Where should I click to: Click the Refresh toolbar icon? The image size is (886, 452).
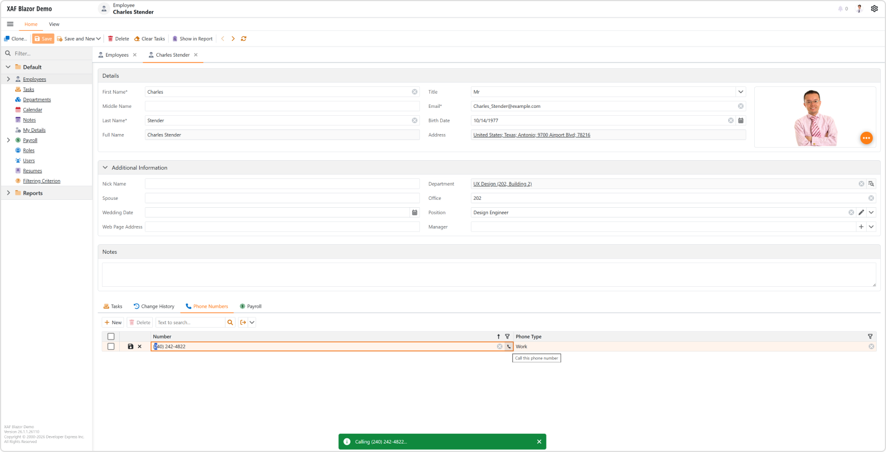coord(244,39)
